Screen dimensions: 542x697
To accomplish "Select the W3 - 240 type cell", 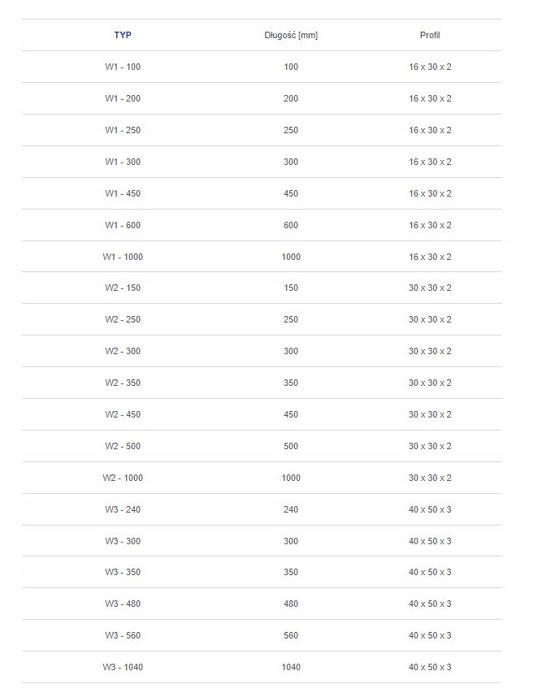I will pyautogui.click(x=122, y=509).
